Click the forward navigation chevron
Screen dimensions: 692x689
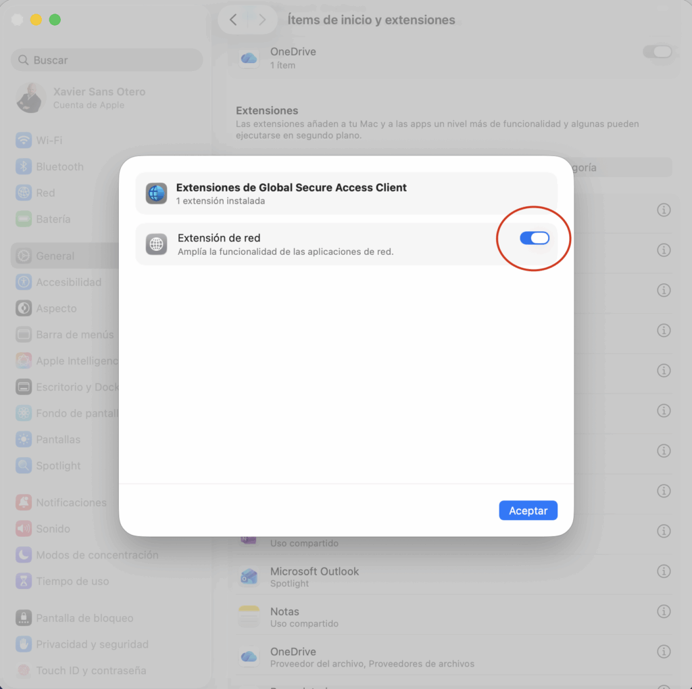(x=262, y=20)
